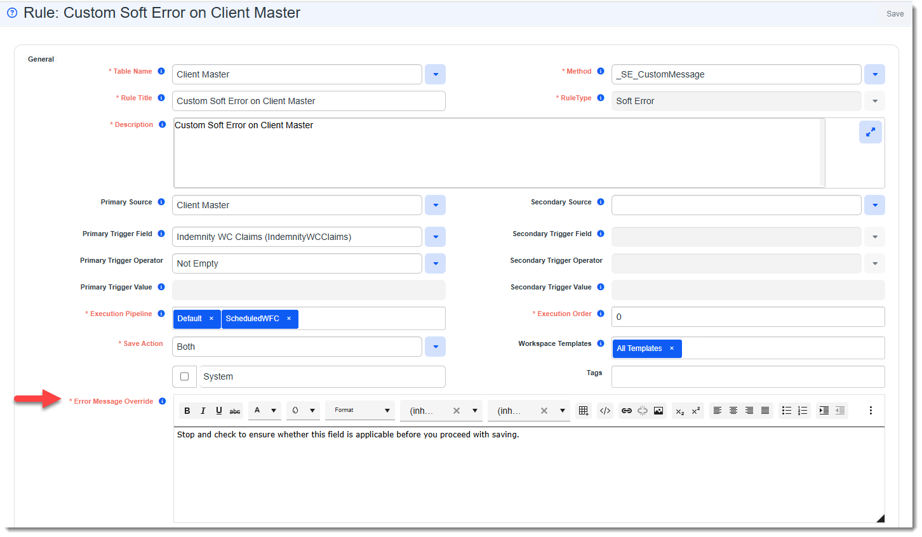
Task: Align text left in the editor
Action: click(718, 411)
